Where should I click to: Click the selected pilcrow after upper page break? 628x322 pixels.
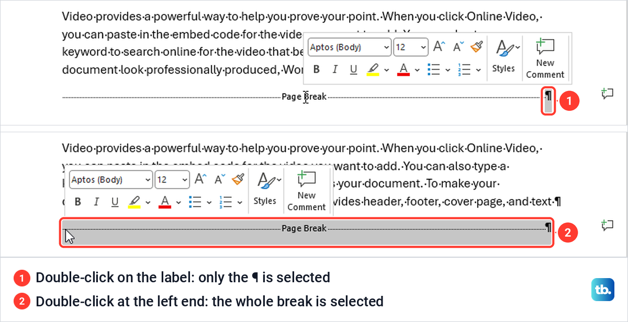point(548,101)
